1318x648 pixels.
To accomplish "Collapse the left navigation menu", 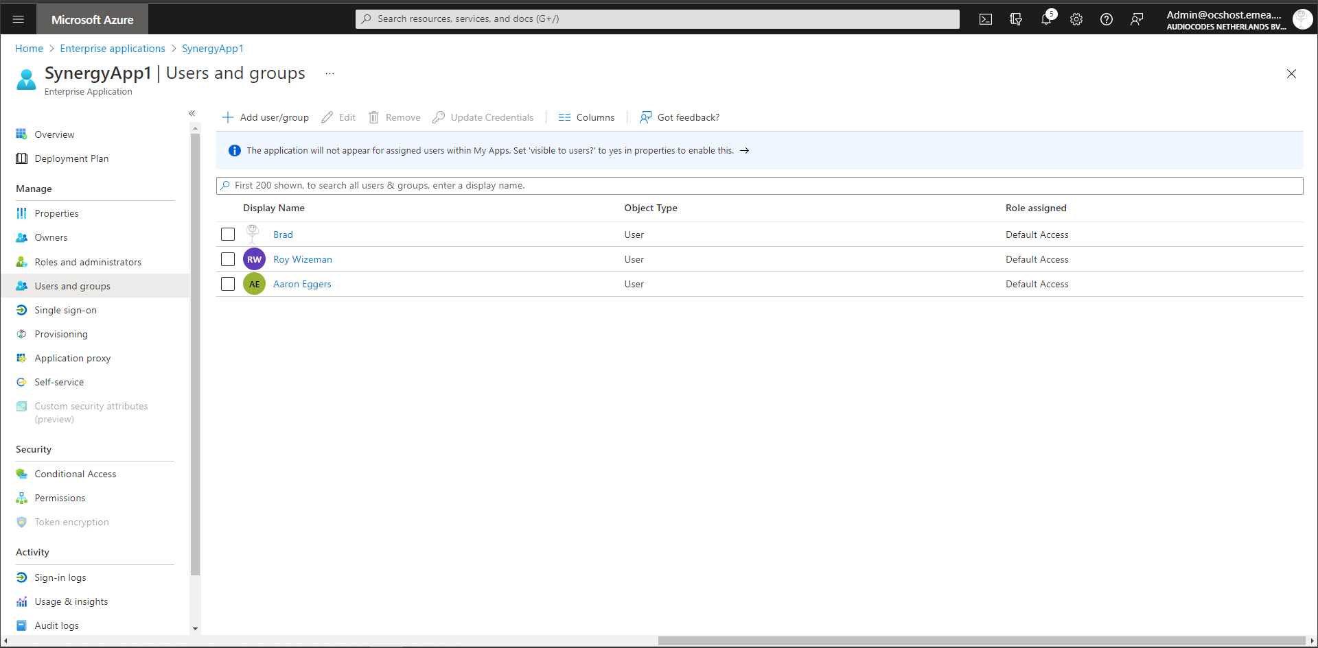I will [192, 113].
